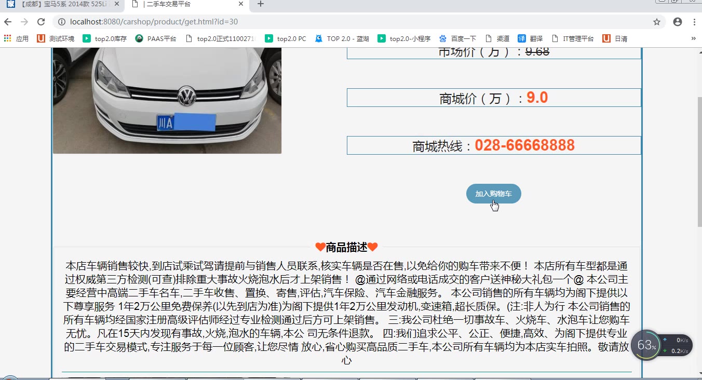Open the 测试环境 bookmark
702x380 pixels.
pos(56,38)
